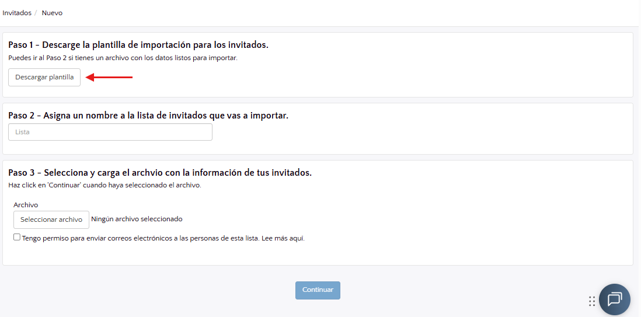The image size is (641, 317).
Task: Click the six-dot drag handle beside chat
Action: (592, 301)
